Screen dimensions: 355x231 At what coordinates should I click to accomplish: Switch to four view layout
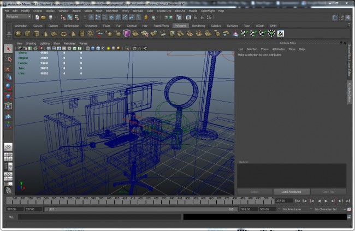[x=8, y=157]
